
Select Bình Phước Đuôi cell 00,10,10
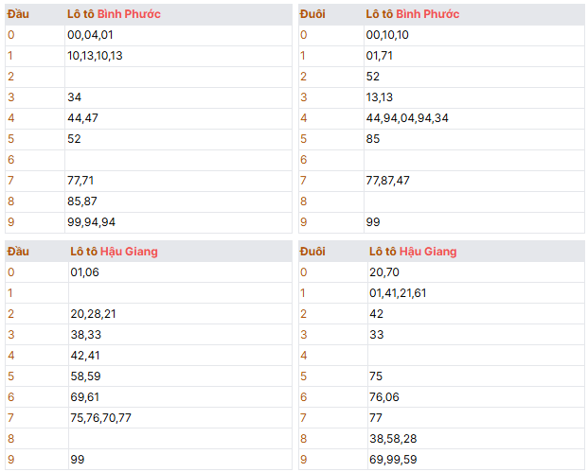pos(387,34)
